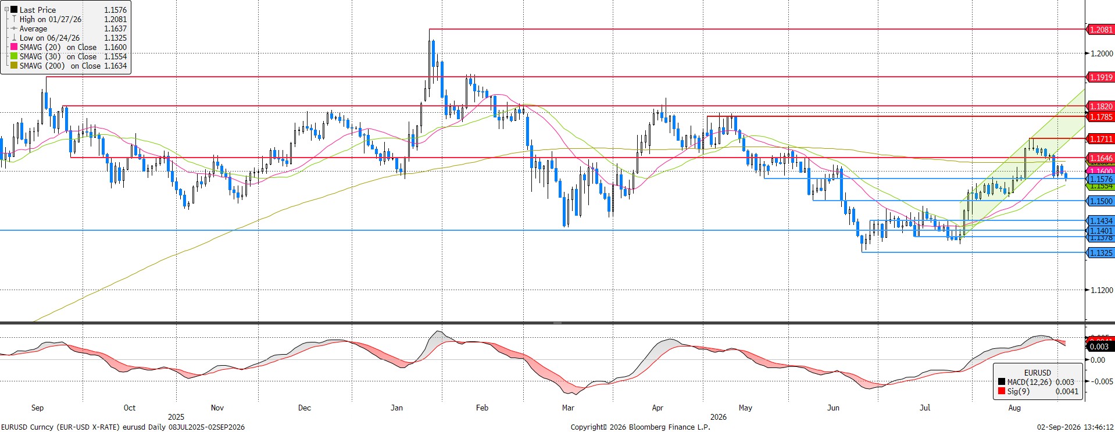This screenshot has width=1115, height=432.
Task: Select the 1.1820 resistance level label
Action: (x=1100, y=106)
